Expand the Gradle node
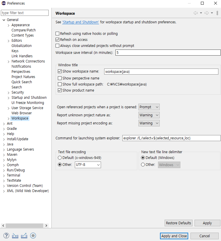 pyautogui.click(x=4, y=129)
